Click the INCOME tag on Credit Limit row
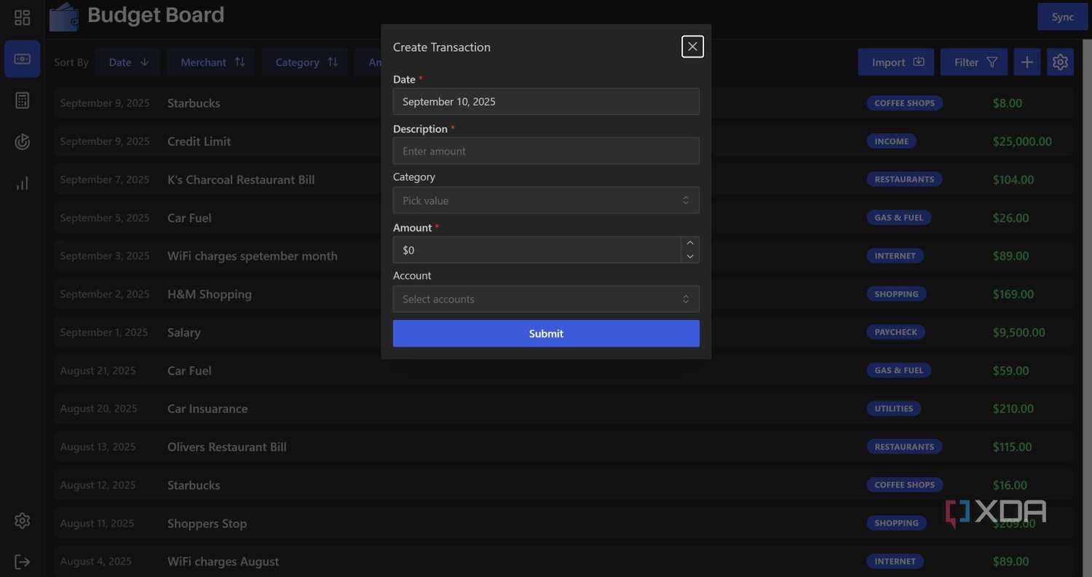The width and height of the screenshot is (1092, 577). click(x=891, y=141)
